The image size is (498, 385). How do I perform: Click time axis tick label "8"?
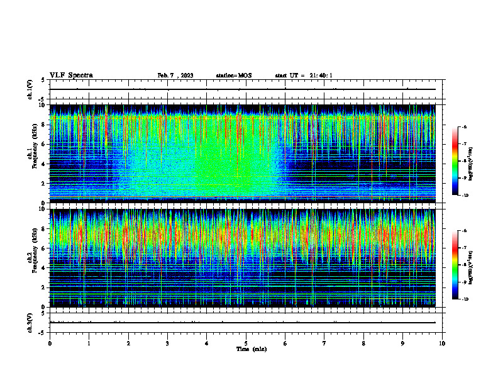click(363, 343)
